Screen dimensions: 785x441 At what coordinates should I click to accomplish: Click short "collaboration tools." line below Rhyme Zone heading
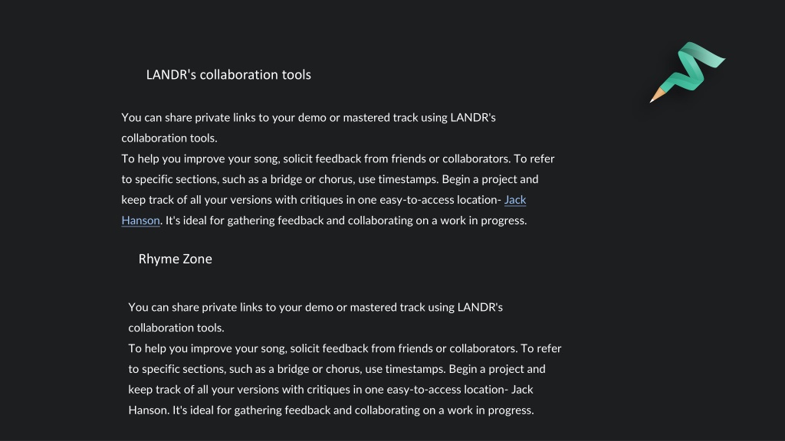[176, 328]
